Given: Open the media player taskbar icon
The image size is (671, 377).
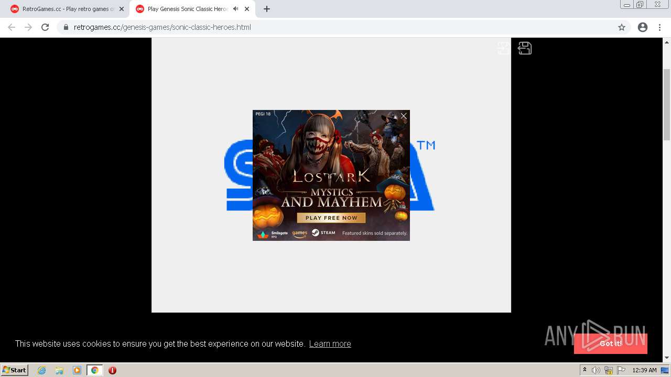Looking at the screenshot, I should pyautogui.click(x=77, y=370).
